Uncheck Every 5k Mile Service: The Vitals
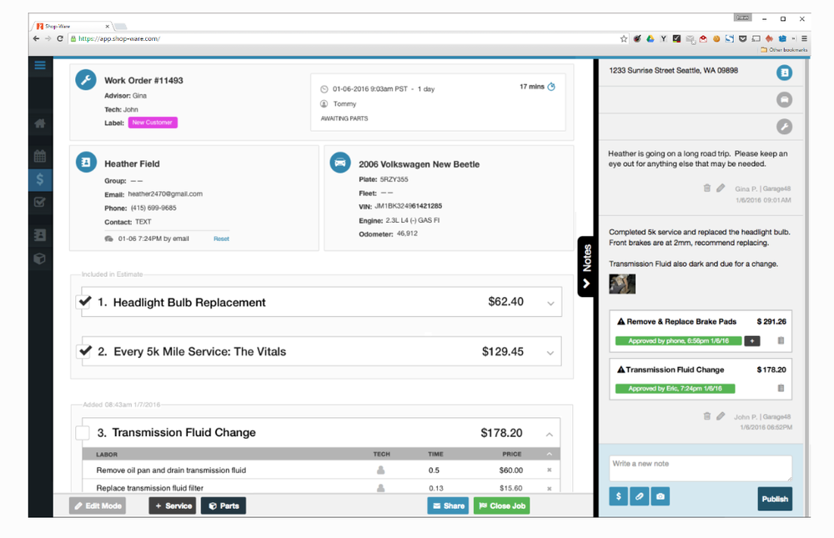This screenshot has height=538, width=834. coord(83,350)
